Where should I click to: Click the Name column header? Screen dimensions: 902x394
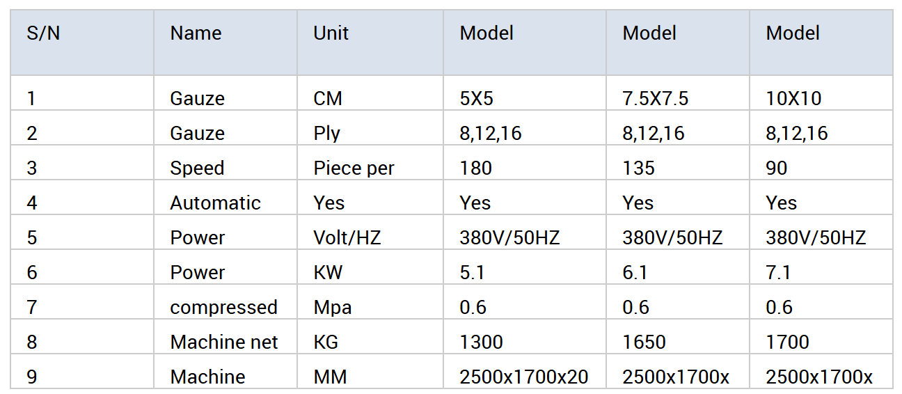pyautogui.click(x=196, y=33)
